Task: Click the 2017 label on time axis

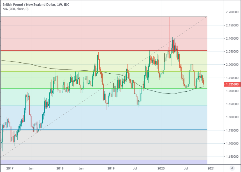Action: pyautogui.click(x=10, y=168)
